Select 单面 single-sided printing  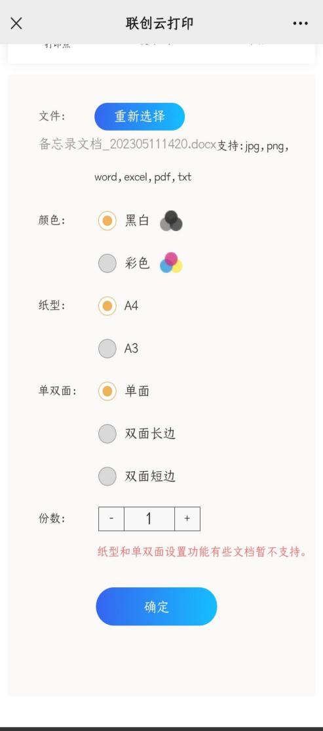(107, 391)
